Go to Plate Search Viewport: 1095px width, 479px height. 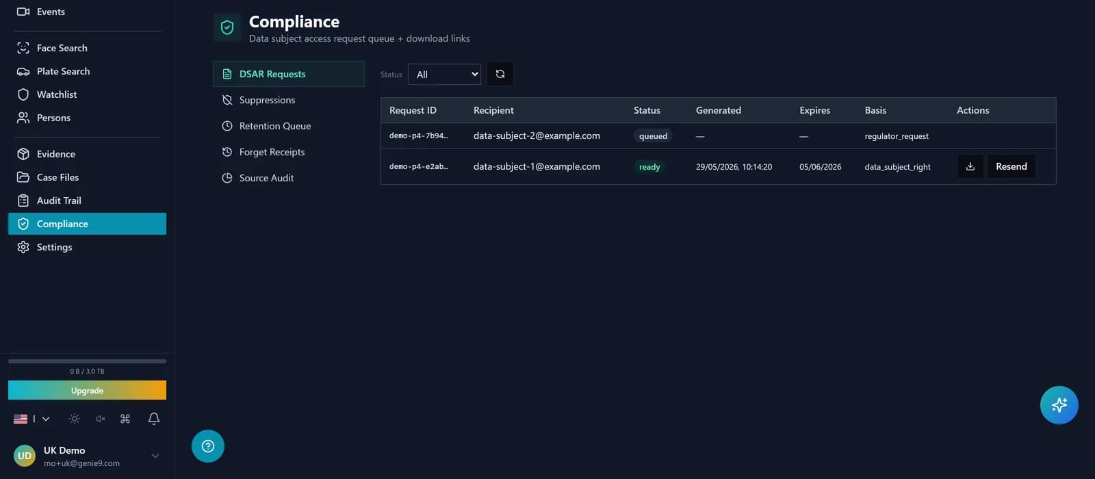87,71
